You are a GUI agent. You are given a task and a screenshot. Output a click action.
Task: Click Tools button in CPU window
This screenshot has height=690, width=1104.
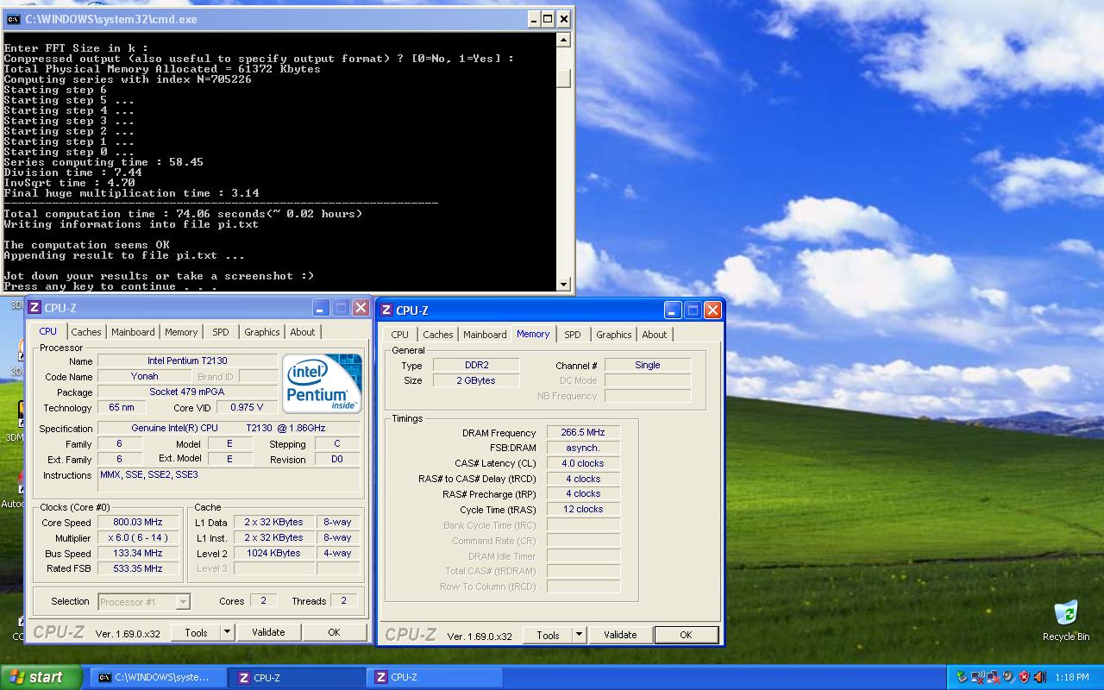click(x=197, y=632)
